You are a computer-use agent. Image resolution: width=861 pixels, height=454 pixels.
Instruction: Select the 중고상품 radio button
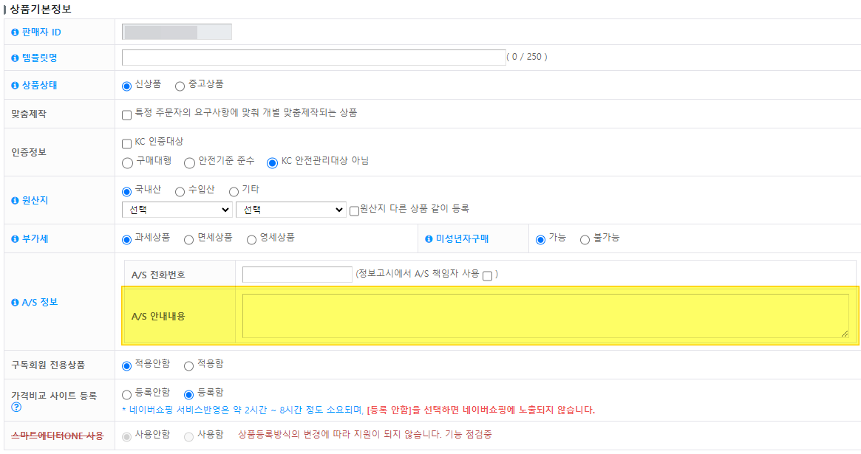(180, 86)
